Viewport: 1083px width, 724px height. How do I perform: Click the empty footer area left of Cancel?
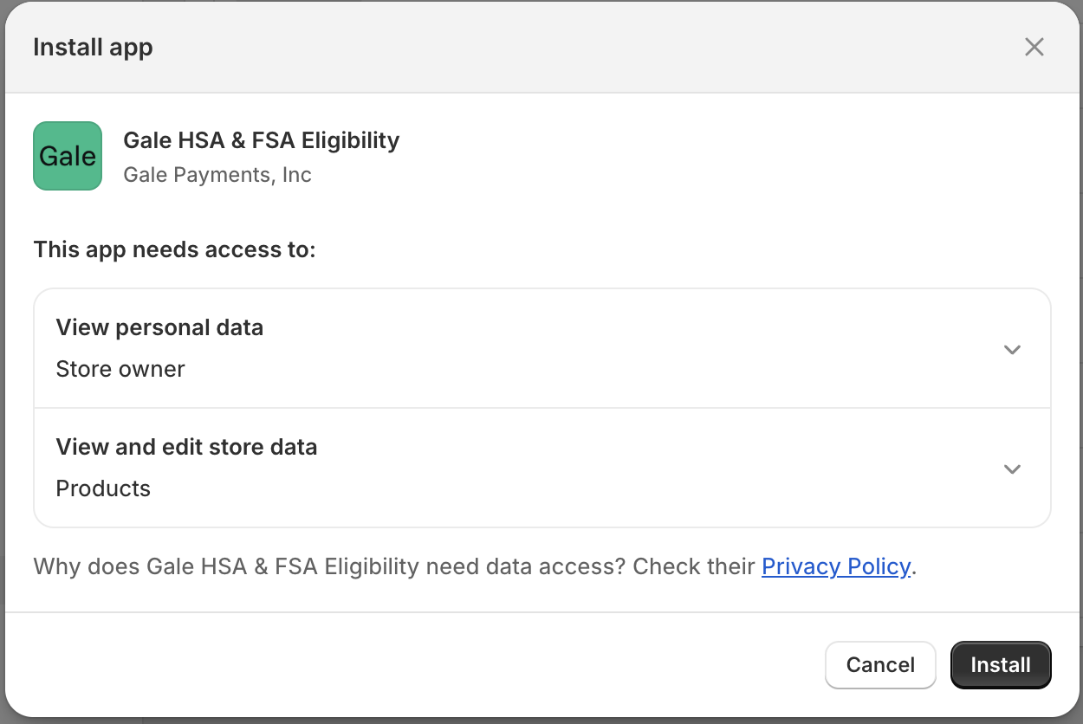[416, 664]
